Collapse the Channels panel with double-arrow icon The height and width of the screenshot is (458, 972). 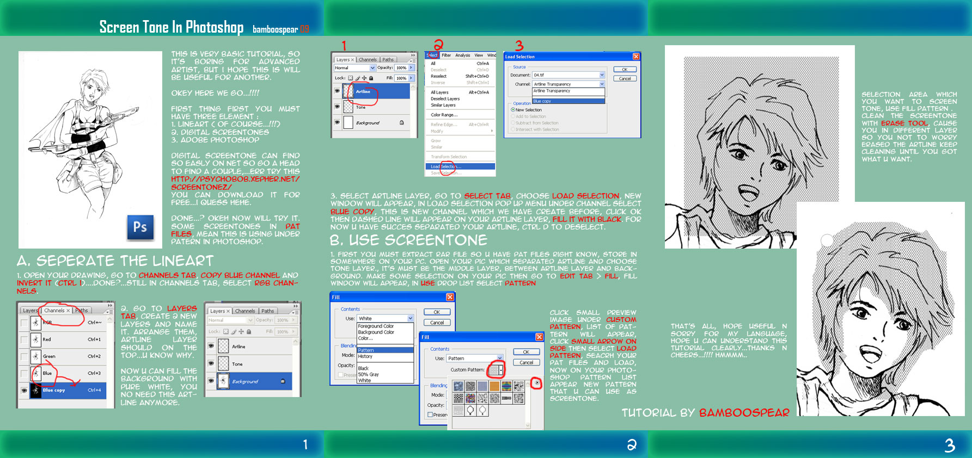(110, 306)
